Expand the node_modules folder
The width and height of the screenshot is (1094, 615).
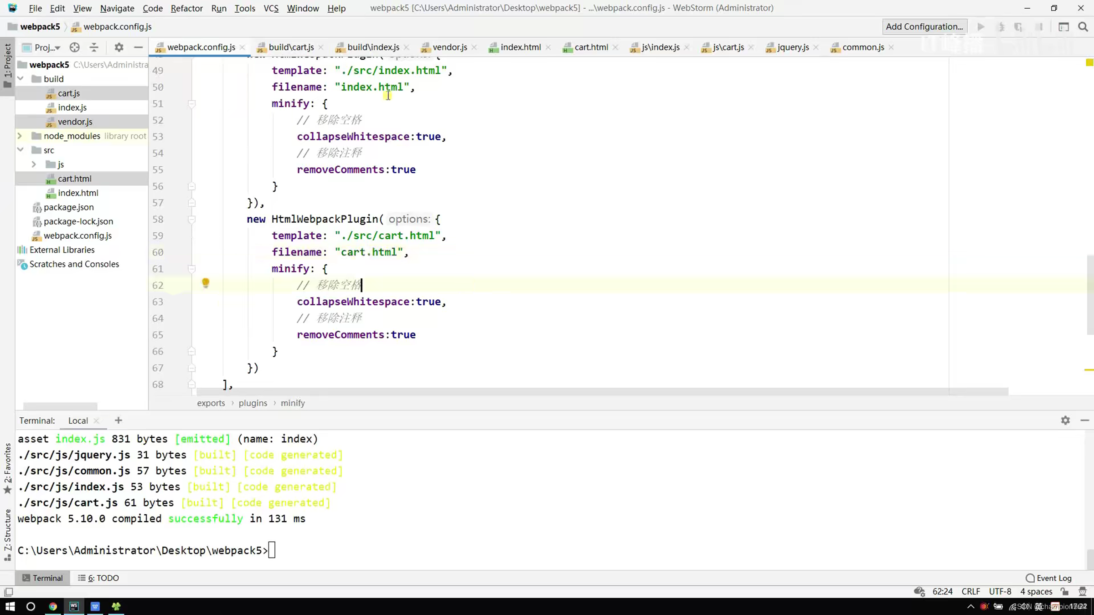coord(20,136)
